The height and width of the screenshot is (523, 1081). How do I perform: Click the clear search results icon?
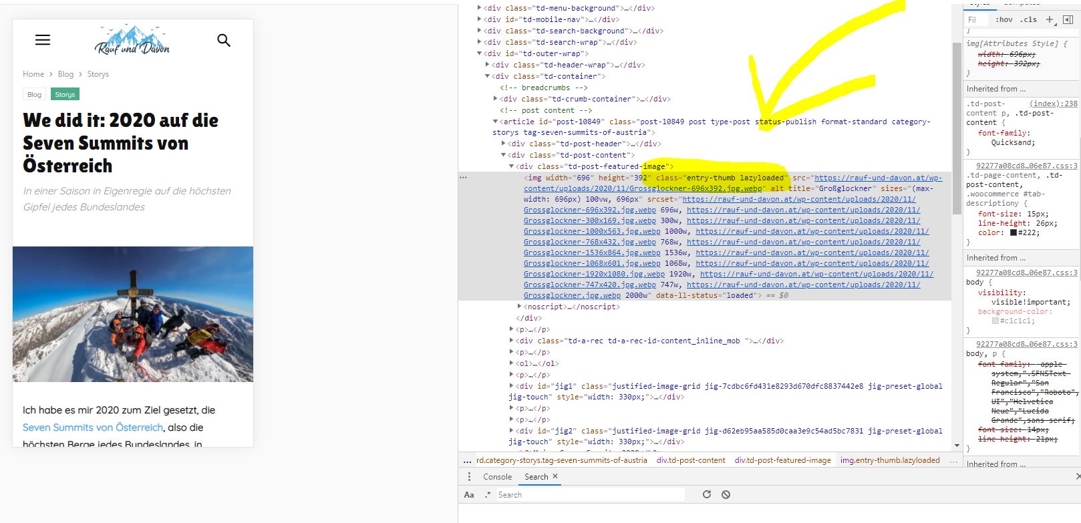(726, 495)
